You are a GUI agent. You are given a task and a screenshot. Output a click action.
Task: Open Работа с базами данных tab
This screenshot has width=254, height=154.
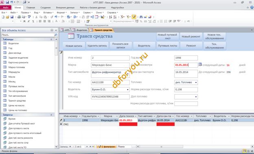93,7
